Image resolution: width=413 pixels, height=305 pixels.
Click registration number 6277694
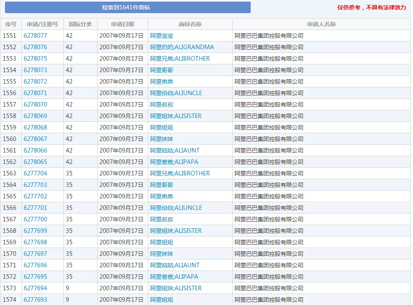pos(35,288)
